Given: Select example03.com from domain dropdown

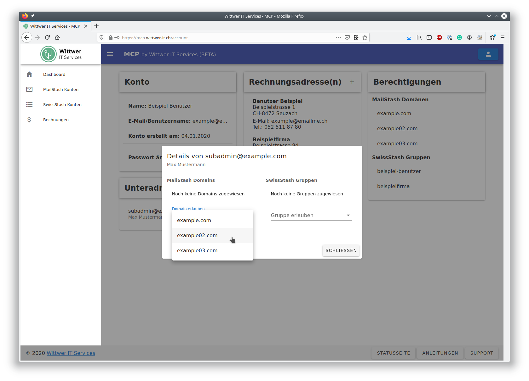Looking at the screenshot, I should point(213,250).
